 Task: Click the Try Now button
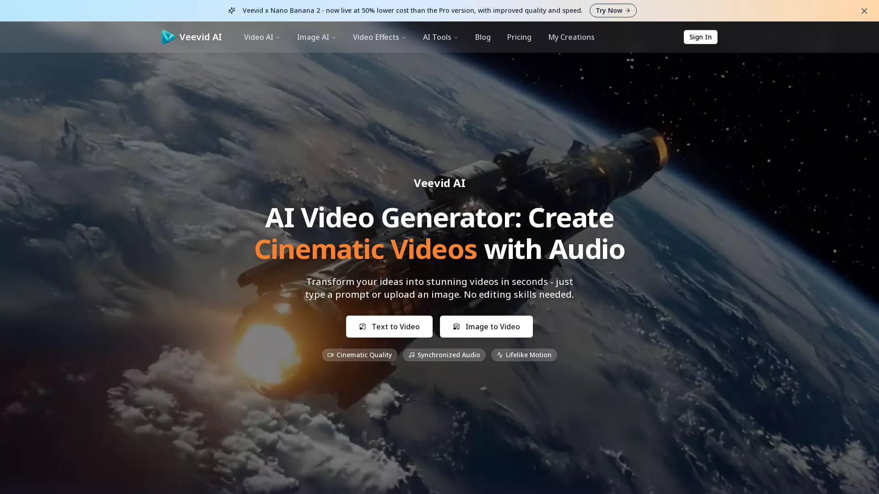pos(613,10)
